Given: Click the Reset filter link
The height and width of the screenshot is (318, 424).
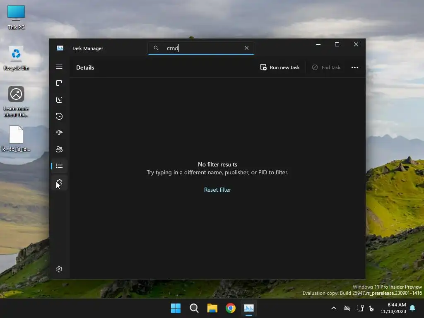Looking at the screenshot, I should click(217, 190).
